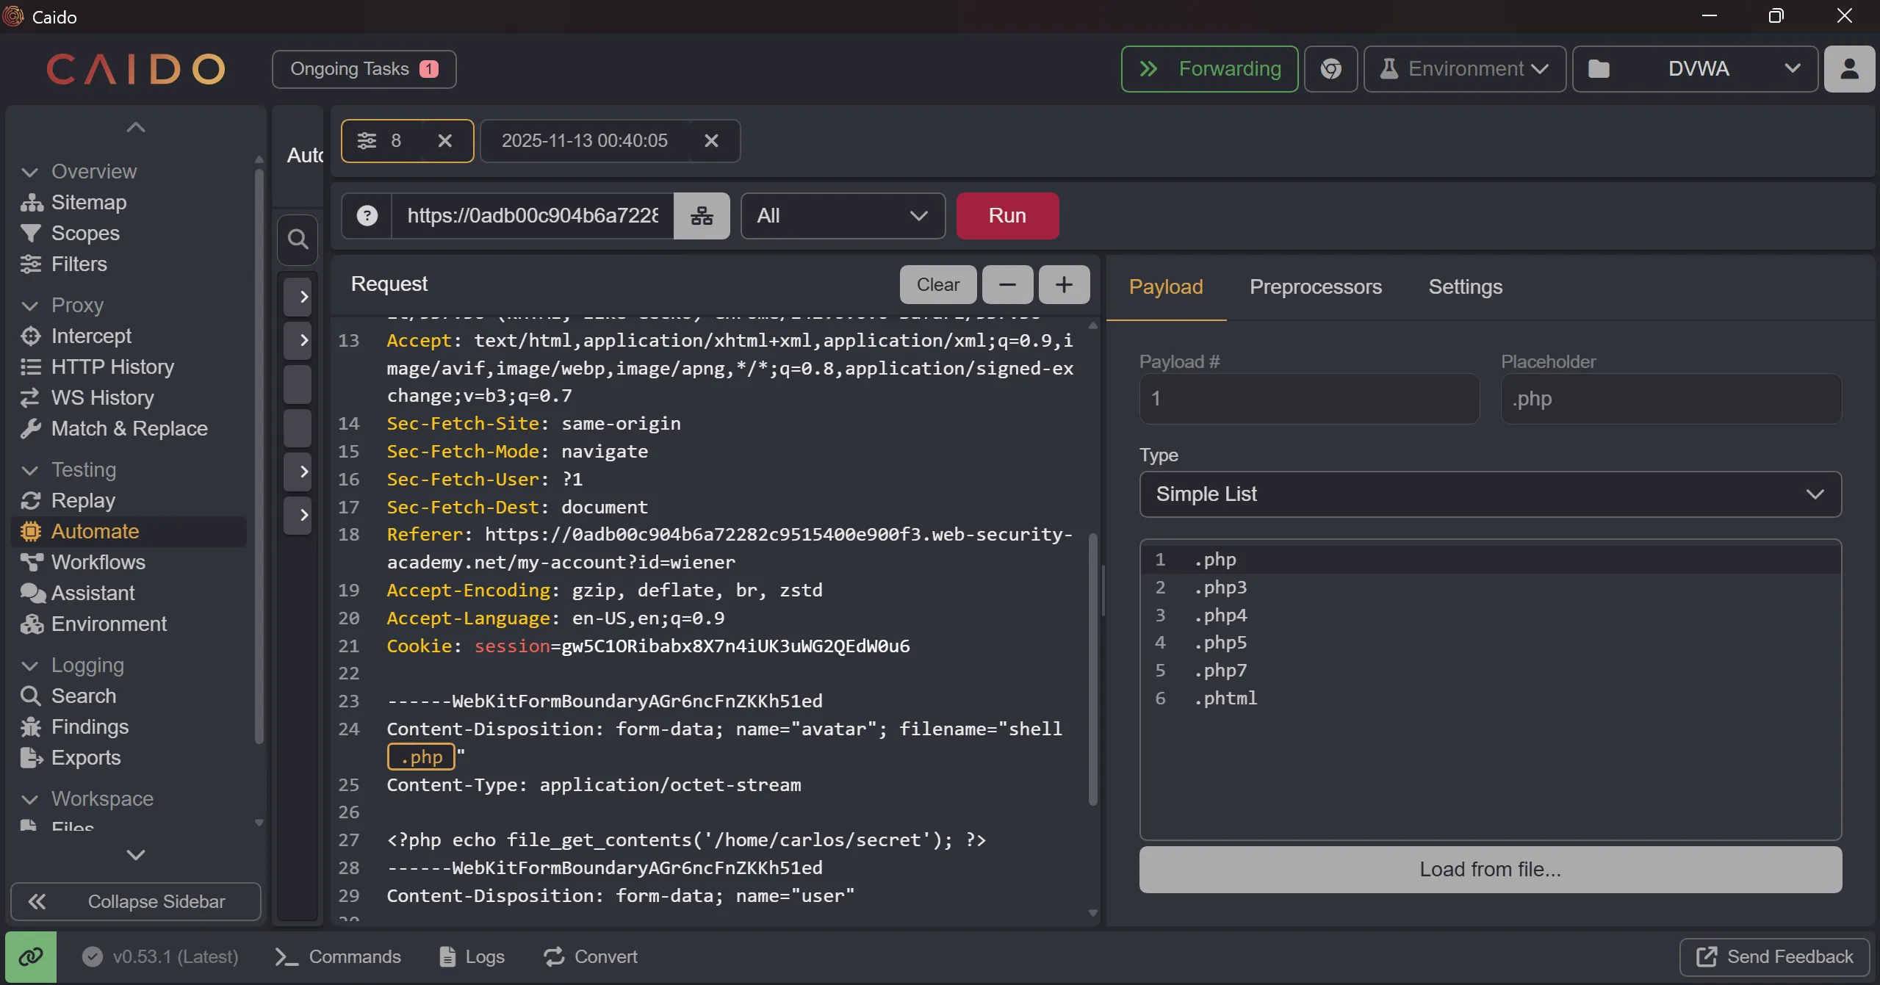Viewport: 1880px width, 985px height.
Task: Click the Payload number input field
Action: (x=1308, y=399)
